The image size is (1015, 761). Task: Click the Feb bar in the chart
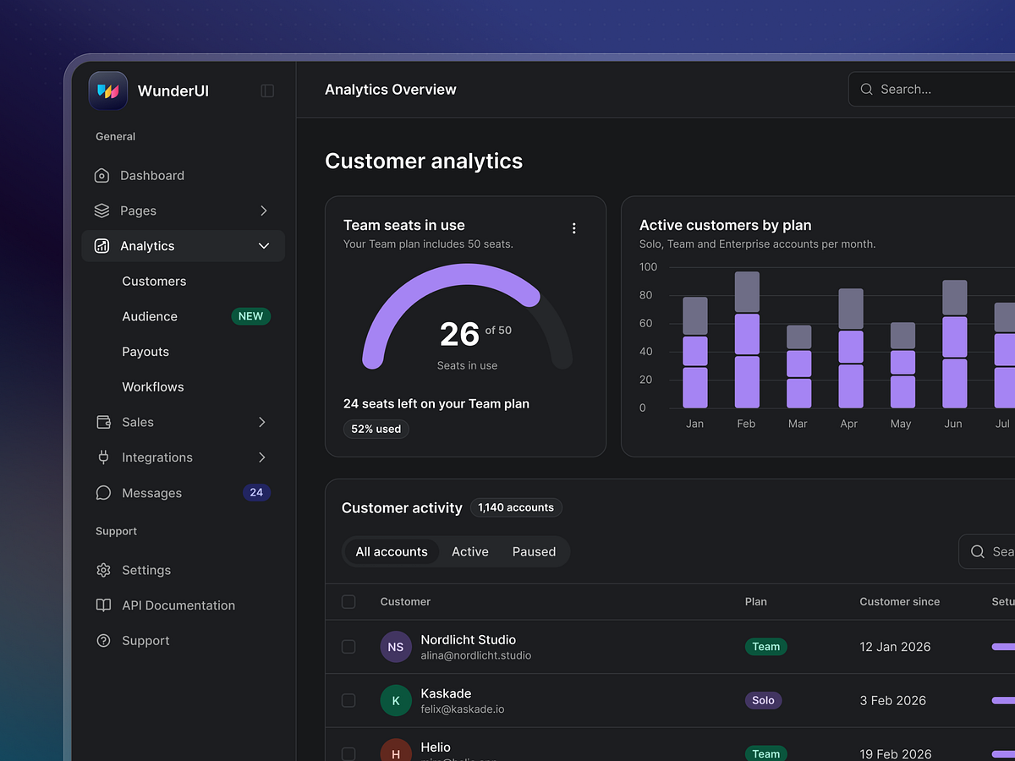tap(747, 340)
